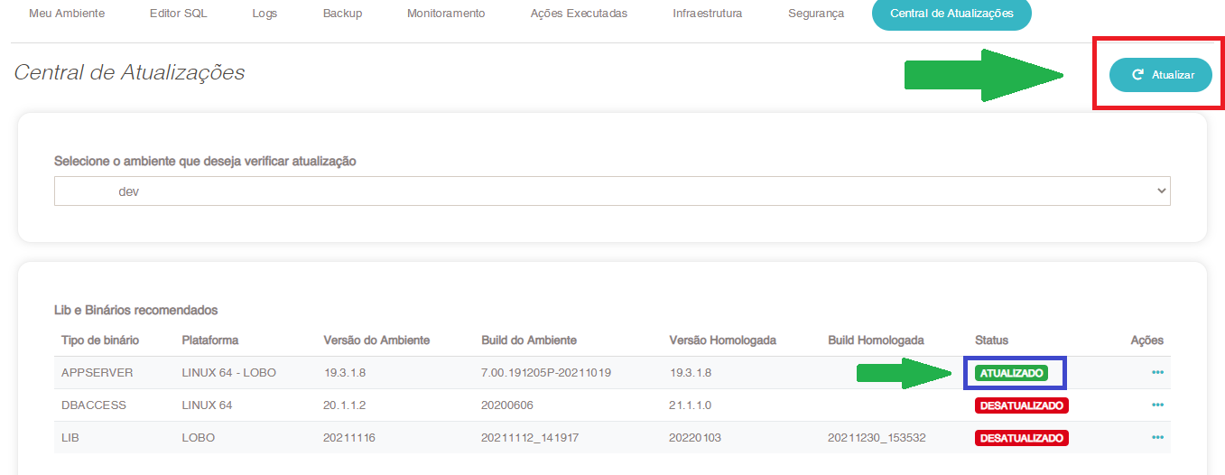This screenshot has width=1225, height=475.
Task: Click Build Homologada column header
Action: tap(877, 340)
